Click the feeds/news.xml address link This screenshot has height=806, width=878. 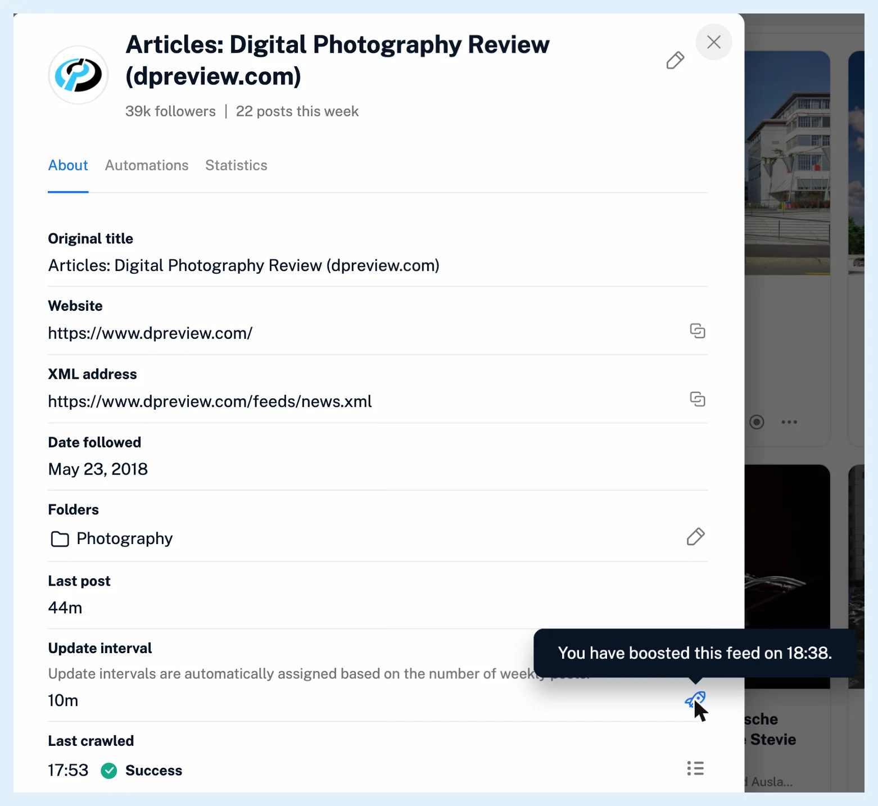click(x=210, y=401)
